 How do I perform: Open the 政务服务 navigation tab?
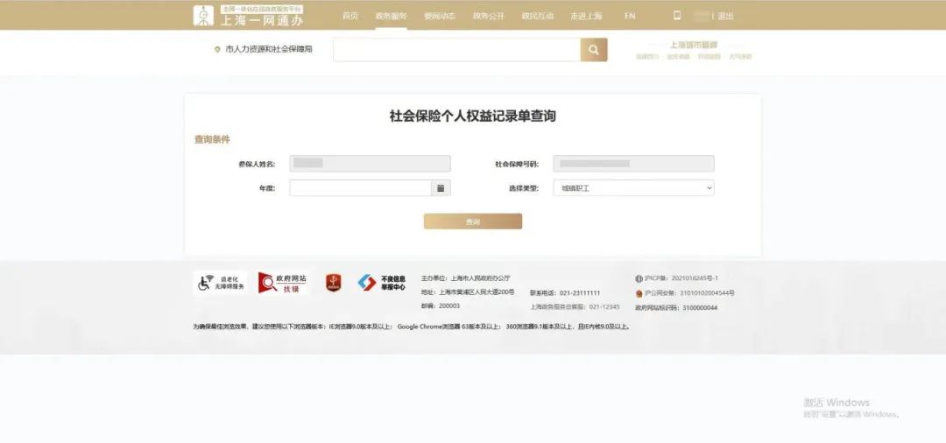coord(391,17)
